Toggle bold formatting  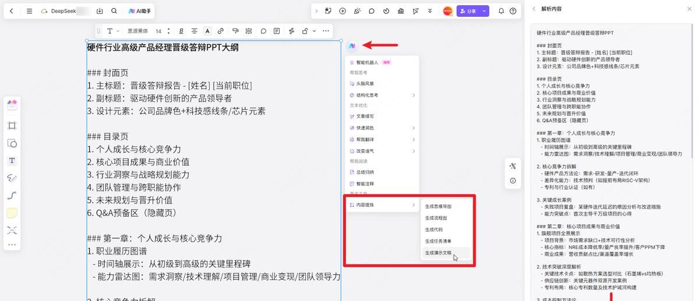tap(181, 31)
